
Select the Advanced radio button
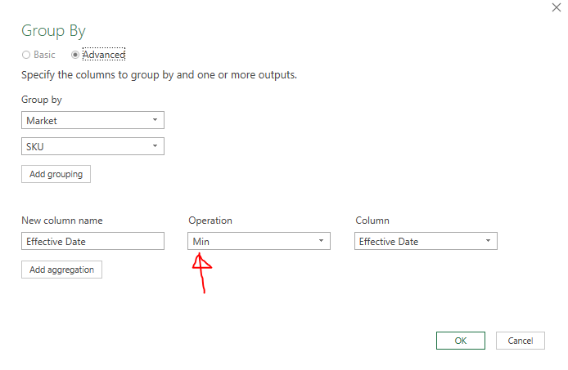pyautogui.click(x=76, y=55)
